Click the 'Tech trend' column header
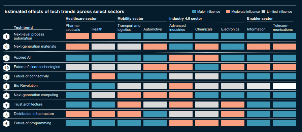Viewport: 302px width, 132px height. tap(23, 27)
